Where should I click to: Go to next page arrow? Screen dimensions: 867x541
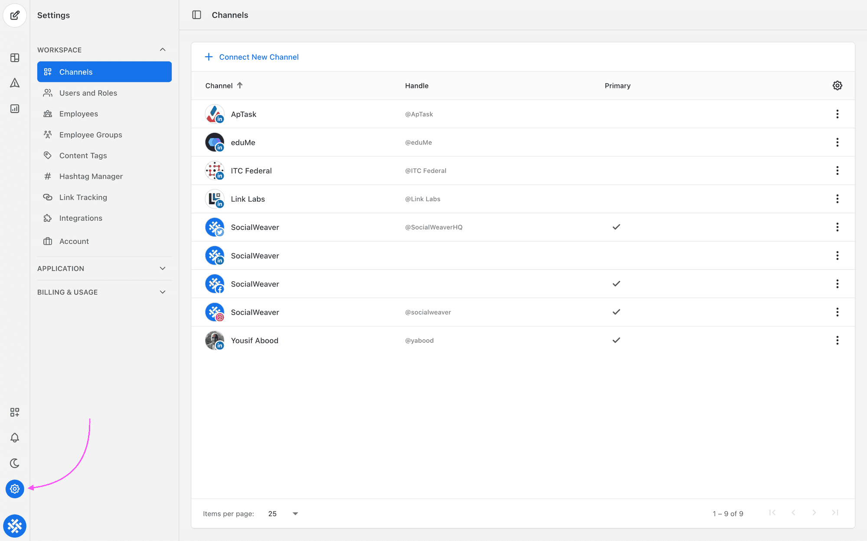[814, 513]
